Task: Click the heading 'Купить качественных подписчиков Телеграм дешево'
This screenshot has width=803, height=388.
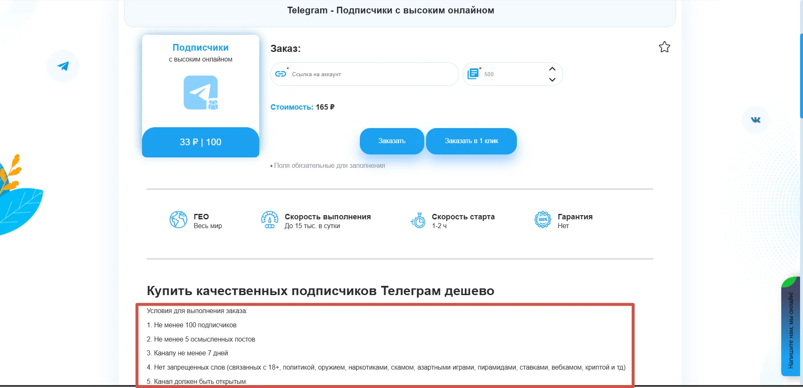Action: (320, 291)
